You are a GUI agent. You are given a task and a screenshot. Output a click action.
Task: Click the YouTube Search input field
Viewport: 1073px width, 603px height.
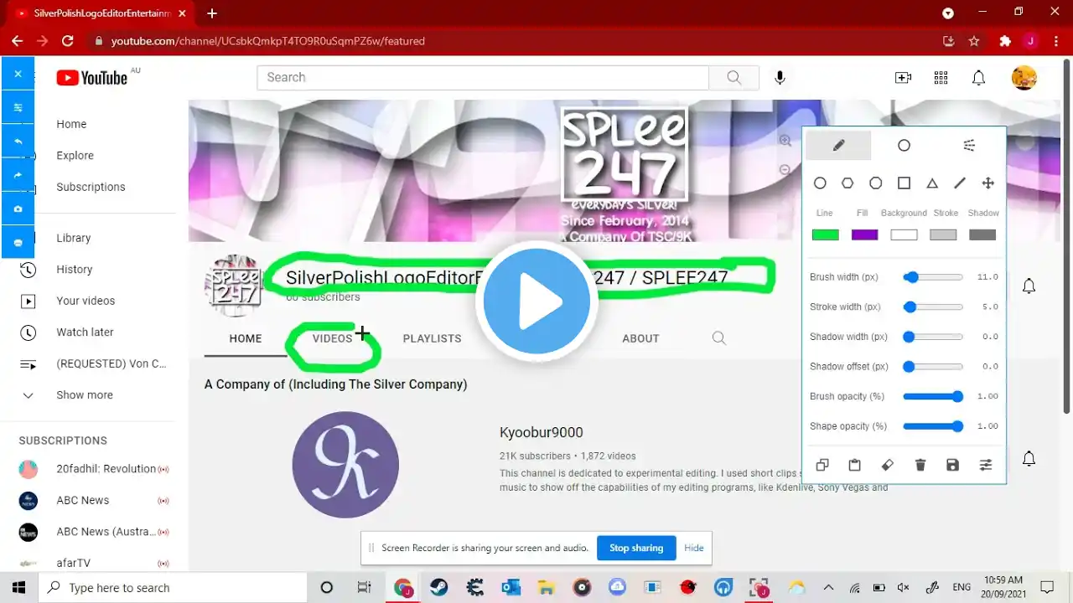pyautogui.click(x=483, y=78)
